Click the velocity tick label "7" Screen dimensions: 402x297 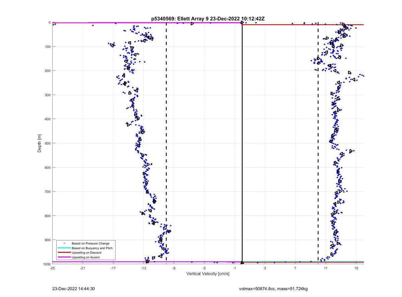(295, 268)
